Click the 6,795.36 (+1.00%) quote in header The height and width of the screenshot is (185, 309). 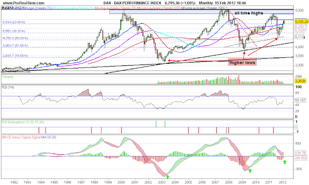[x=180, y=3]
